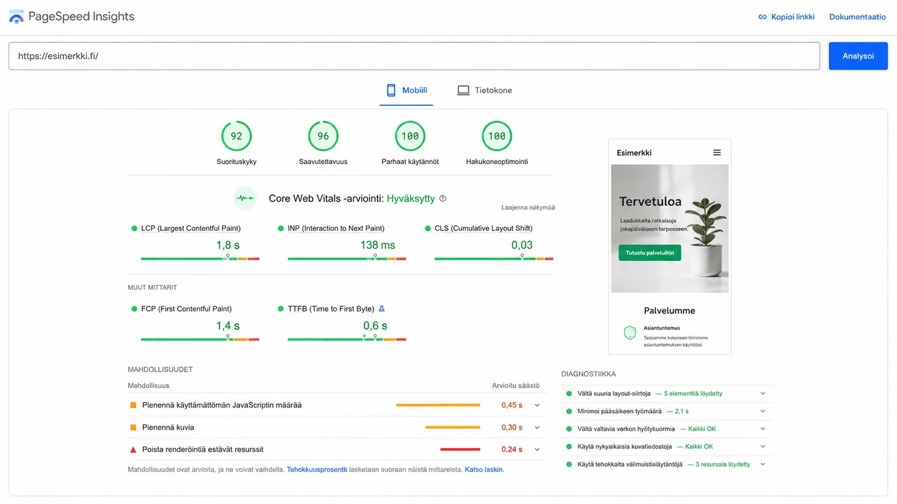Click the CLS distribution bar
Viewport: 897px width, 504px height.
tap(494, 259)
